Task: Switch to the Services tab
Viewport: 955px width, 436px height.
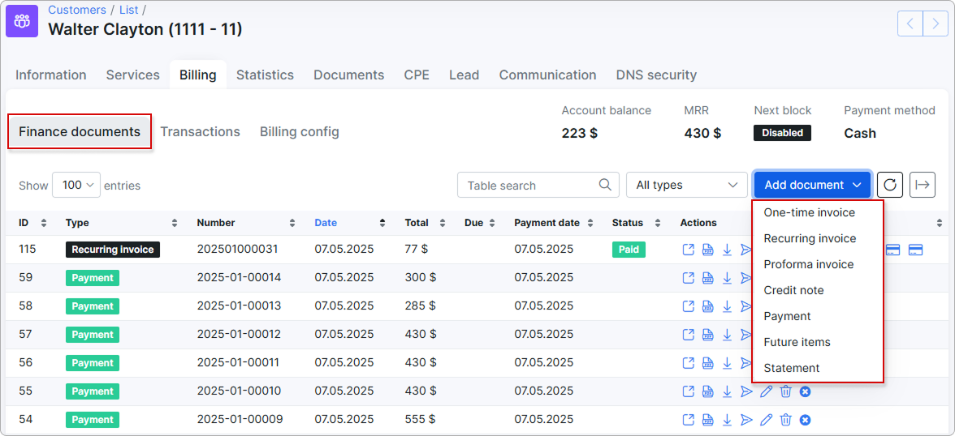Action: [133, 75]
